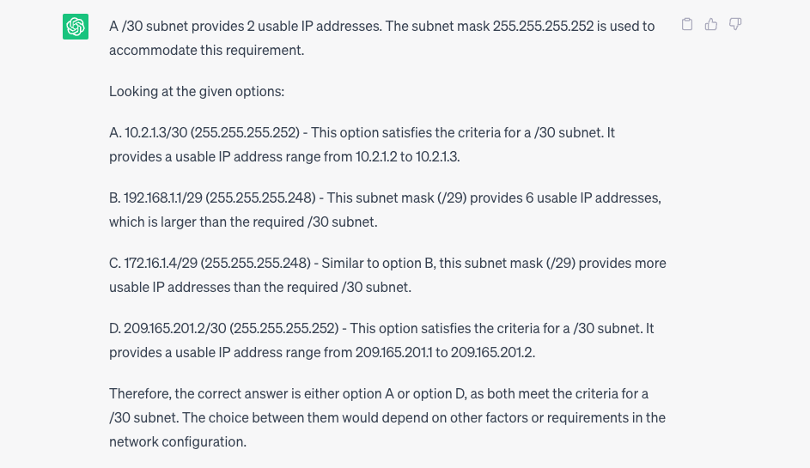
Task: Click the 10.2.1.2 range start in option A
Action: (x=376, y=156)
